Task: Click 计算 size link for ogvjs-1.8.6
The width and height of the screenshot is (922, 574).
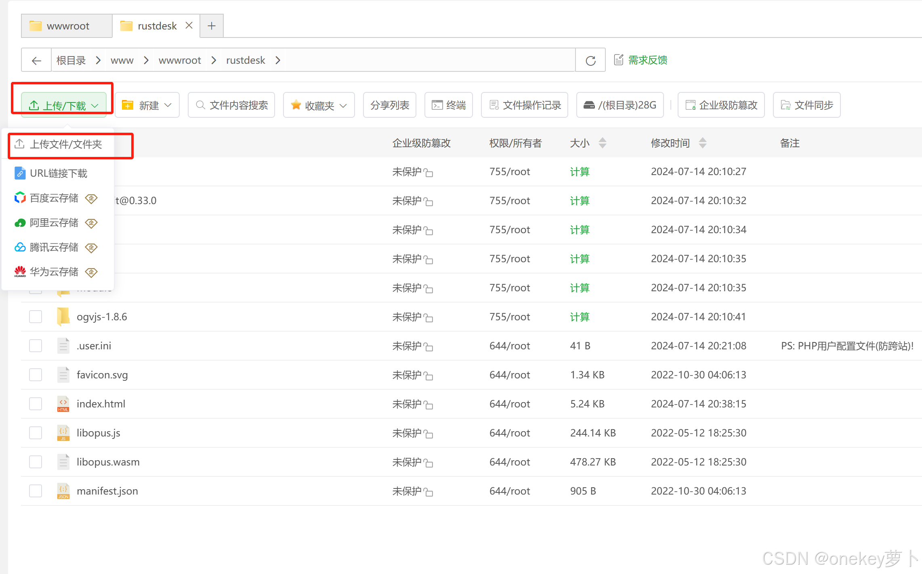Action: tap(580, 317)
